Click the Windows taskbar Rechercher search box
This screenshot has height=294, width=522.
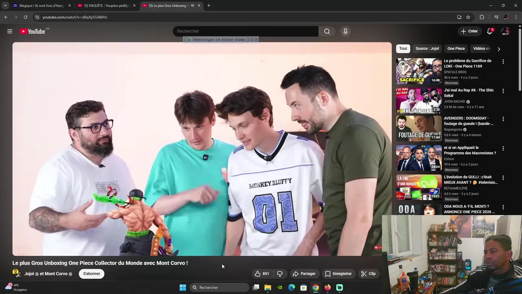tap(219, 287)
